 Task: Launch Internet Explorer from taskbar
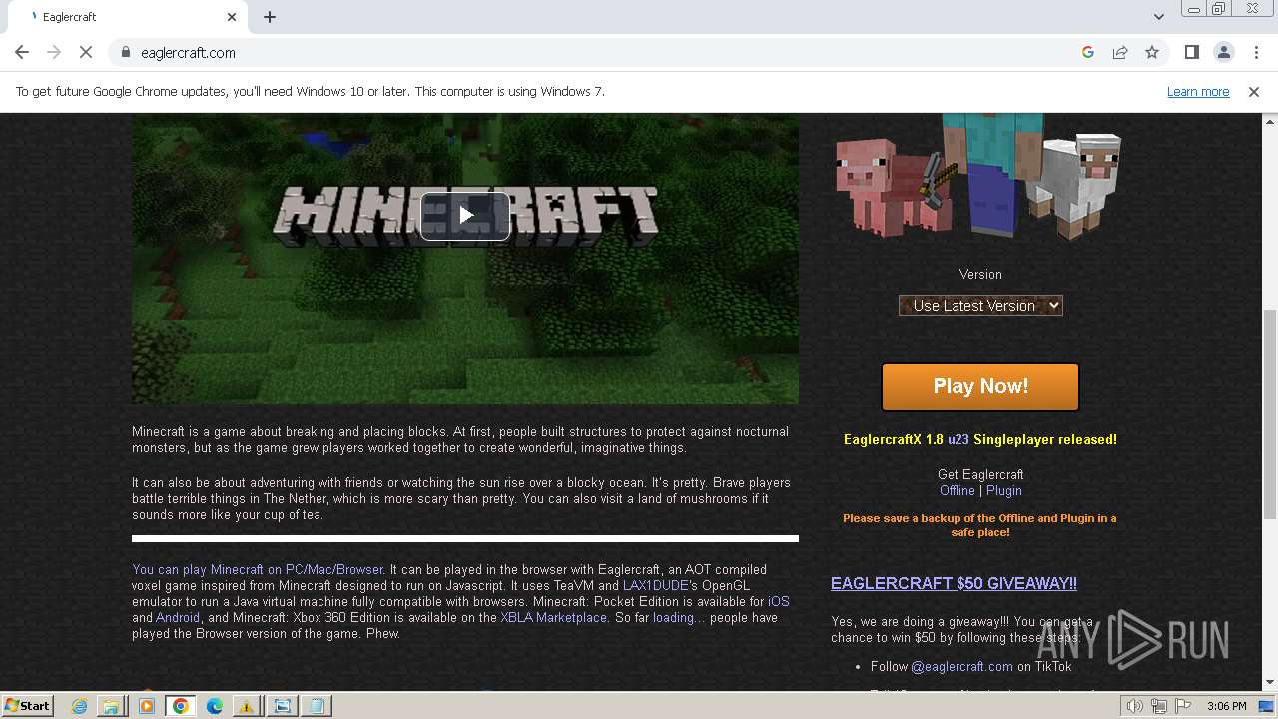pyautogui.click(x=79, y=706)
